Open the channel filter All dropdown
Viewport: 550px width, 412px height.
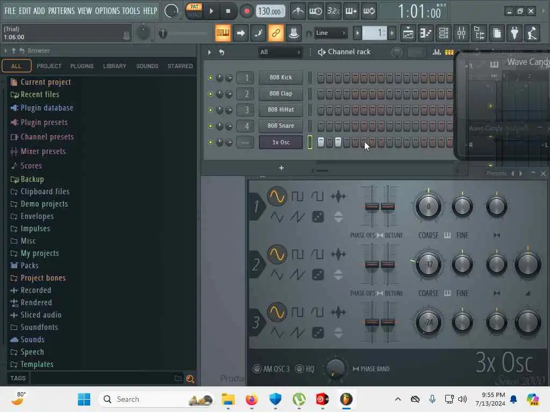280,52
